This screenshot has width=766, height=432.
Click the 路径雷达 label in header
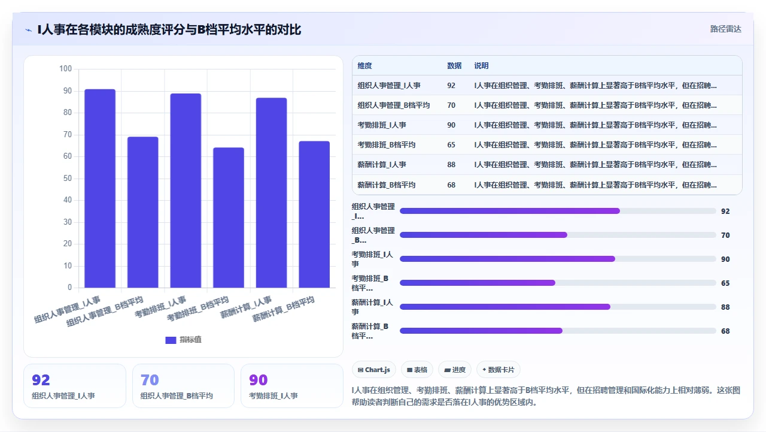point(725,29)
